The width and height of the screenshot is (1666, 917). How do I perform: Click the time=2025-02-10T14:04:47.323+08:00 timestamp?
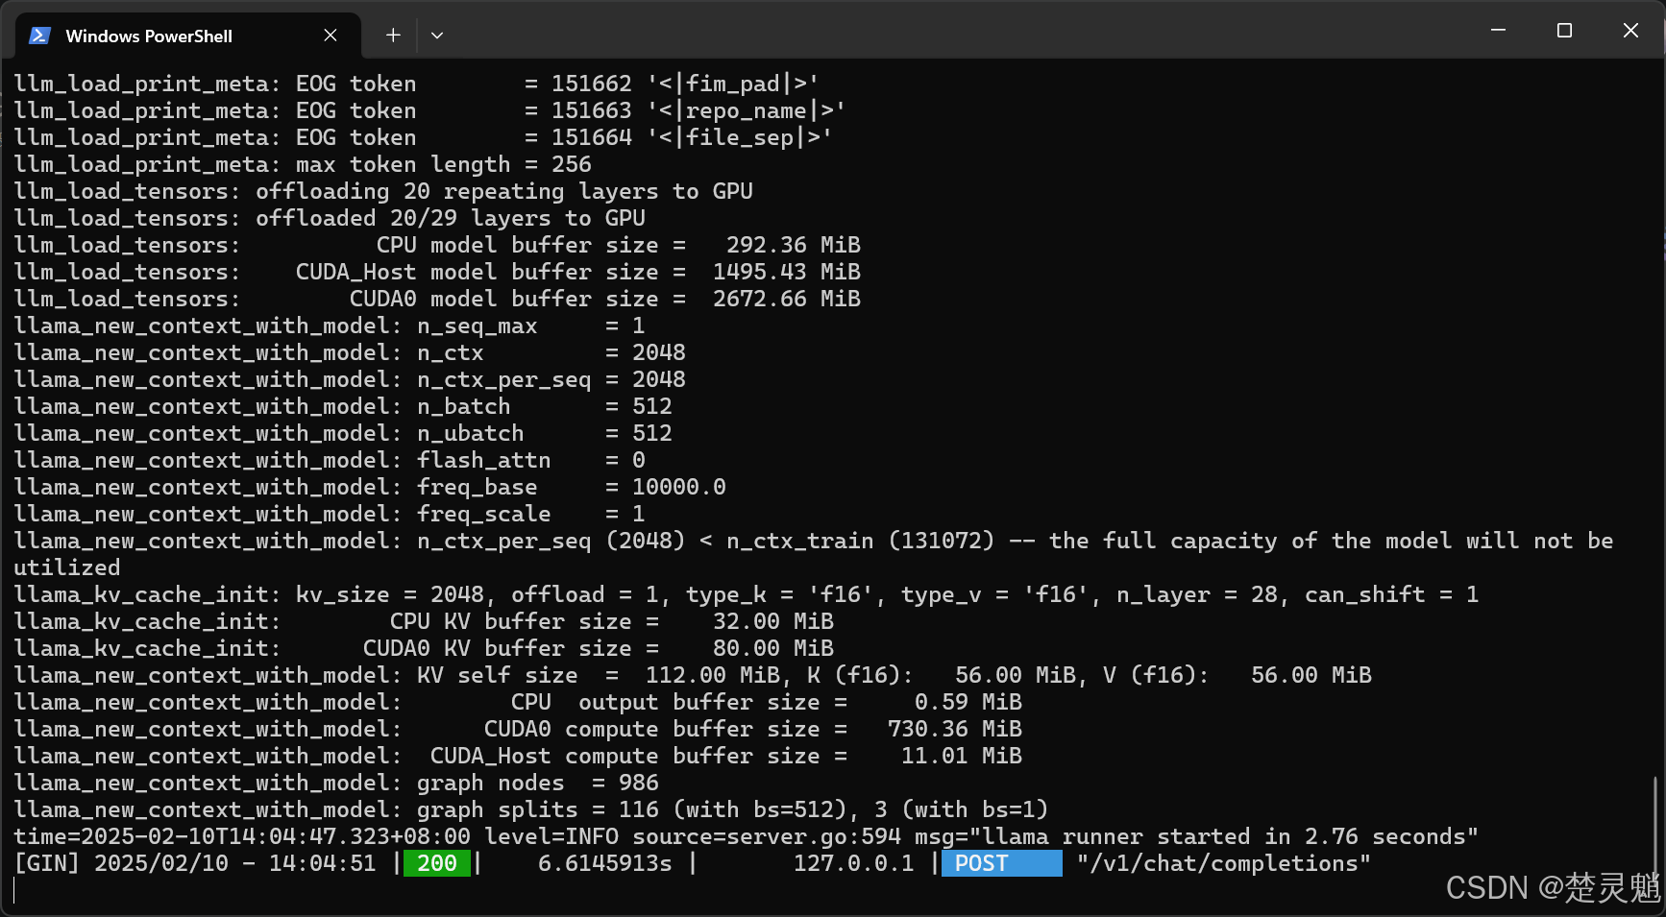pos(242,836)
